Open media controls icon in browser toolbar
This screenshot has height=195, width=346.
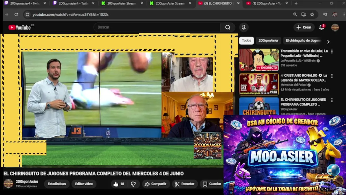pyautogui.click(x=325, y=15)
